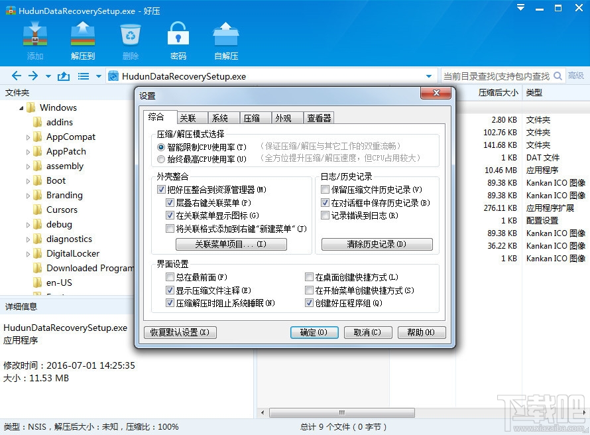Expand the AppPatch folder node
Image resolution: width=590 pixels, height=435 pixels.
pyautogui.click(x=28, y=152)
